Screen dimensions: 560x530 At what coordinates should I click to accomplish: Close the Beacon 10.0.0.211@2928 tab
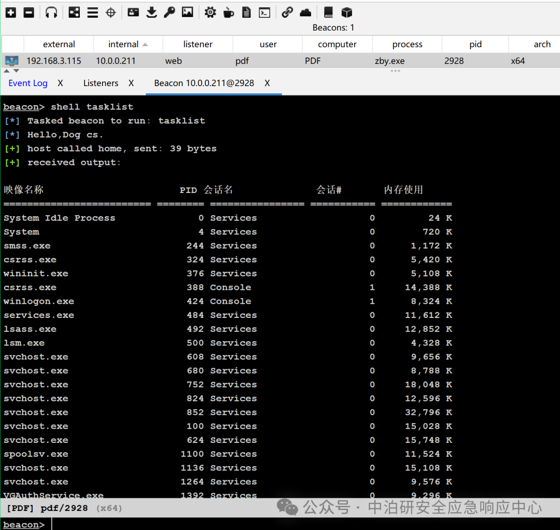267,83
